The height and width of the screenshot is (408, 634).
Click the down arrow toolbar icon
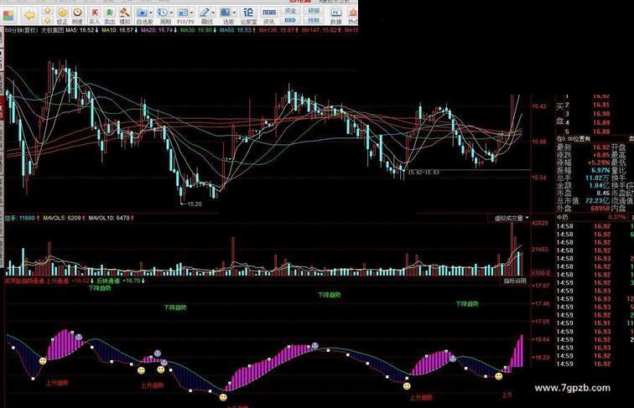click(x=47, y=20)
